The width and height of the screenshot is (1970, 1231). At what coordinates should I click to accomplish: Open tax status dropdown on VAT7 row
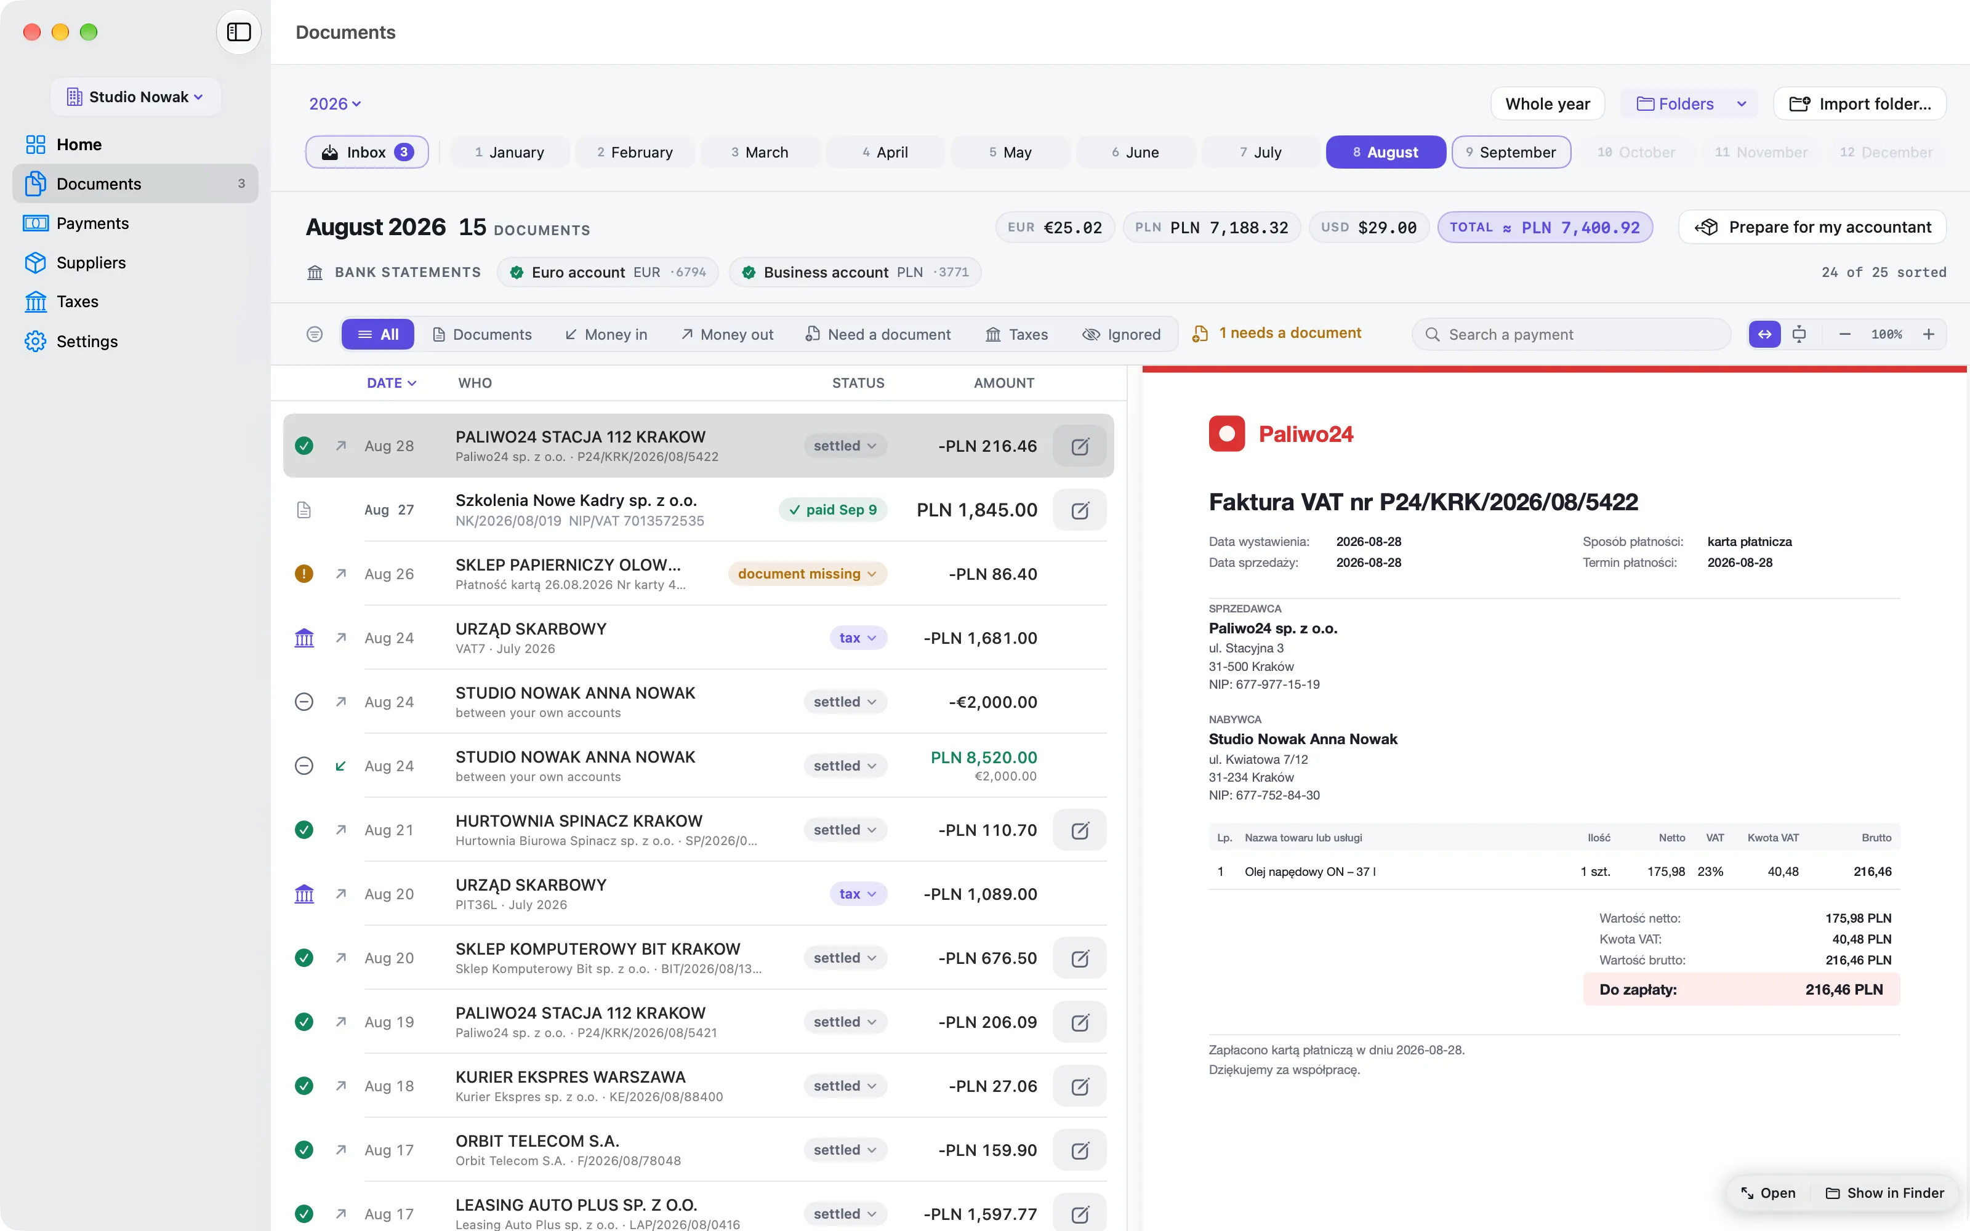tap(858, 638)
